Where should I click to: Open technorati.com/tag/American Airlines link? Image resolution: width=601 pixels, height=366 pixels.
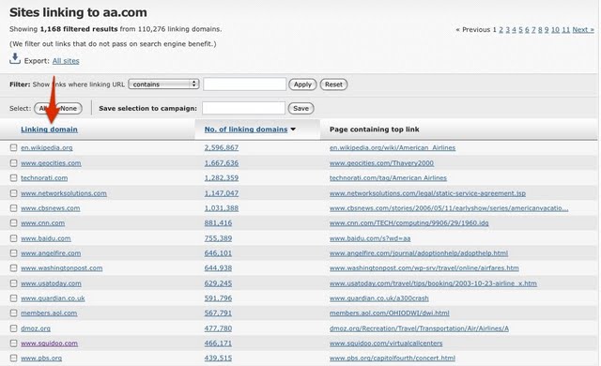tap(388, 178)
